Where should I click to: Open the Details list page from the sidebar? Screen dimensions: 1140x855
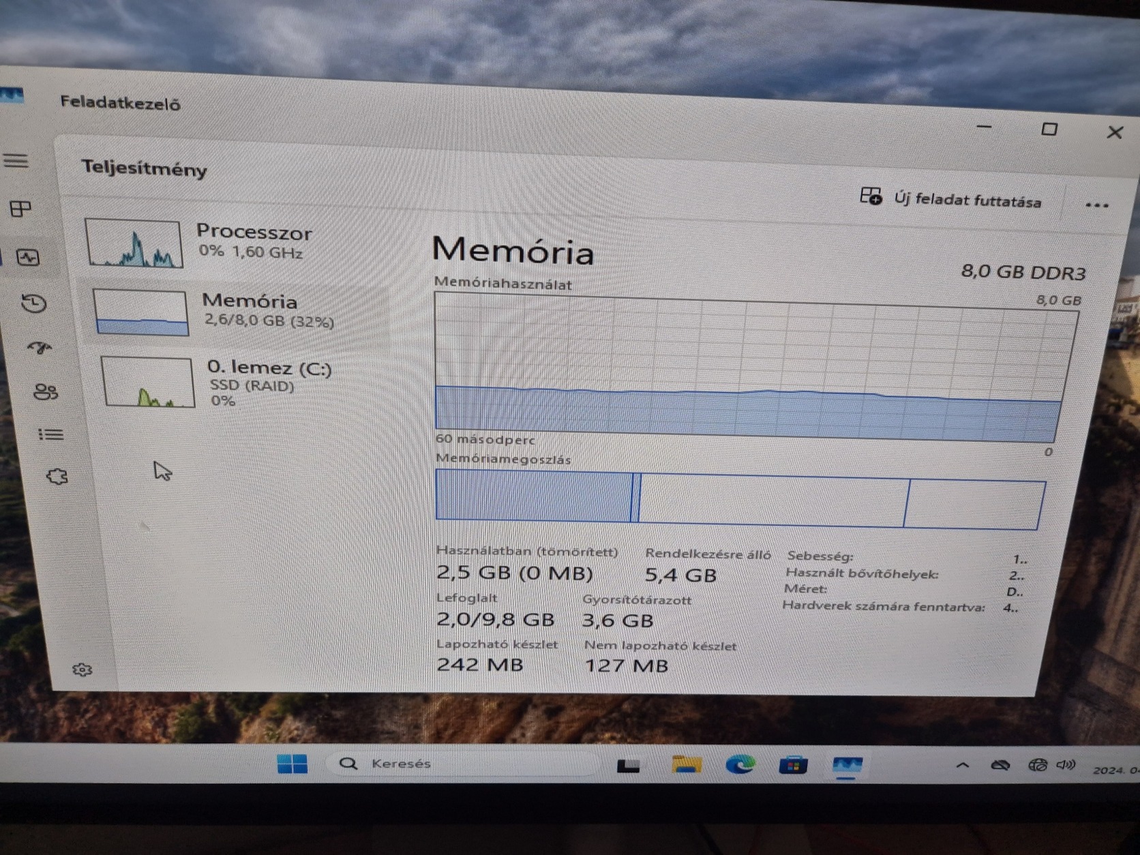point(51,434)
